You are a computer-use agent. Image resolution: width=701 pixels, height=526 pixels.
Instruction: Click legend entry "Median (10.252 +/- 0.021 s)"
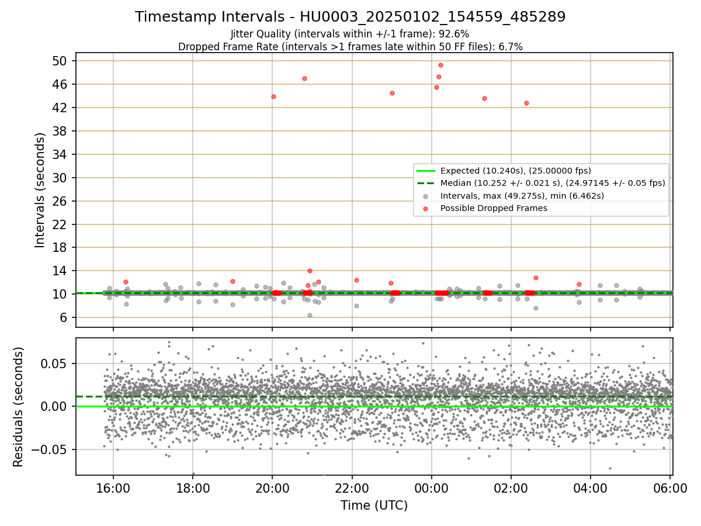click(553, 183)
